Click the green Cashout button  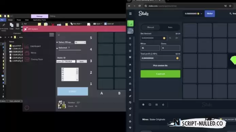(160, 74)
